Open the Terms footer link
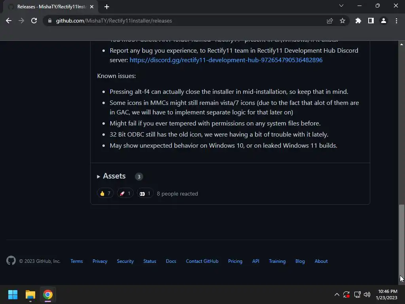This screenshot has width=405, height=304. point(77,261)
